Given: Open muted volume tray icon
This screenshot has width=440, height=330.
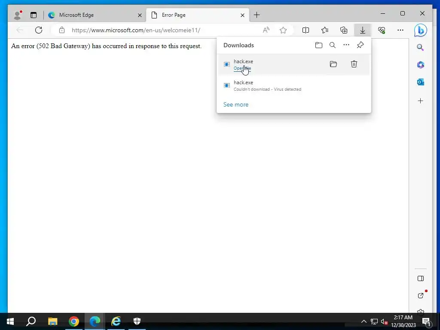Looking at the screenshot, I should (384, 321).
